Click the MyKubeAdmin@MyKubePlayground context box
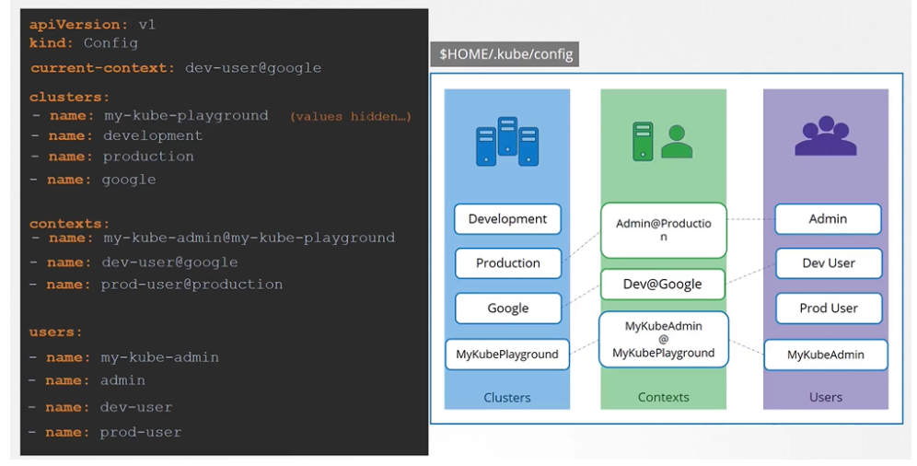This screenshot has height=466, width=917. [x=663, y=340]
